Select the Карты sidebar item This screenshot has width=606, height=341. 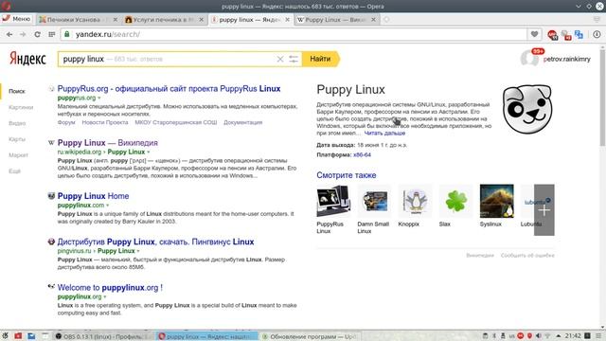point(17,139)
